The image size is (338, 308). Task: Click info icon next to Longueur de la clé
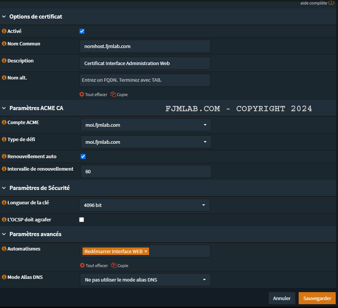4,203
